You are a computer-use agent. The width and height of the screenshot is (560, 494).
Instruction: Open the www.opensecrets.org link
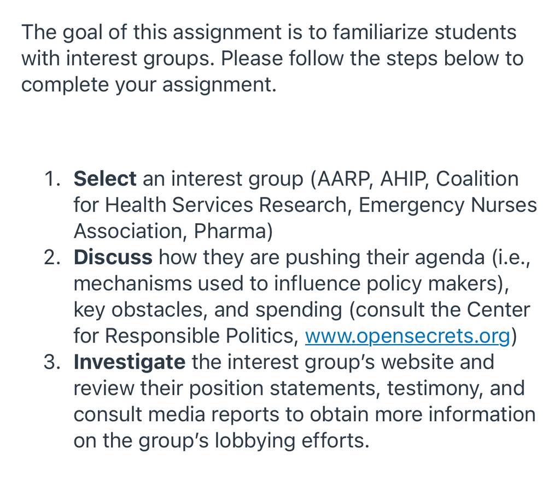tap(407, 336)
